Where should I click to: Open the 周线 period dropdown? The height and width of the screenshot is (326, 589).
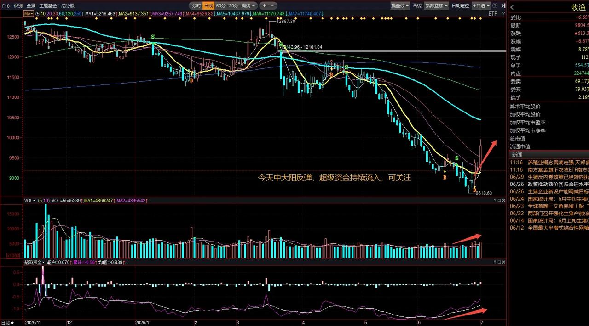point(248,6)
